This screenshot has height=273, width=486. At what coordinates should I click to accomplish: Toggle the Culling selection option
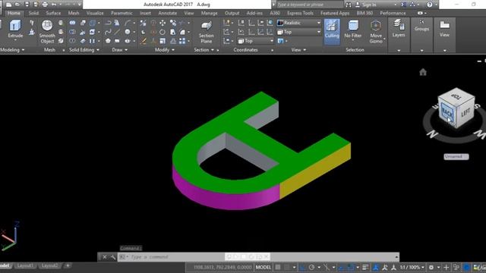332,32
